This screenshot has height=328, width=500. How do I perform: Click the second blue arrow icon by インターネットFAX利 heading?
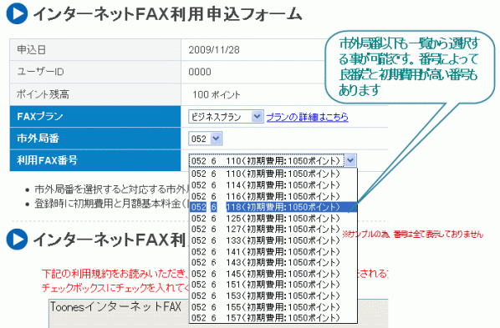pos(17,240)
